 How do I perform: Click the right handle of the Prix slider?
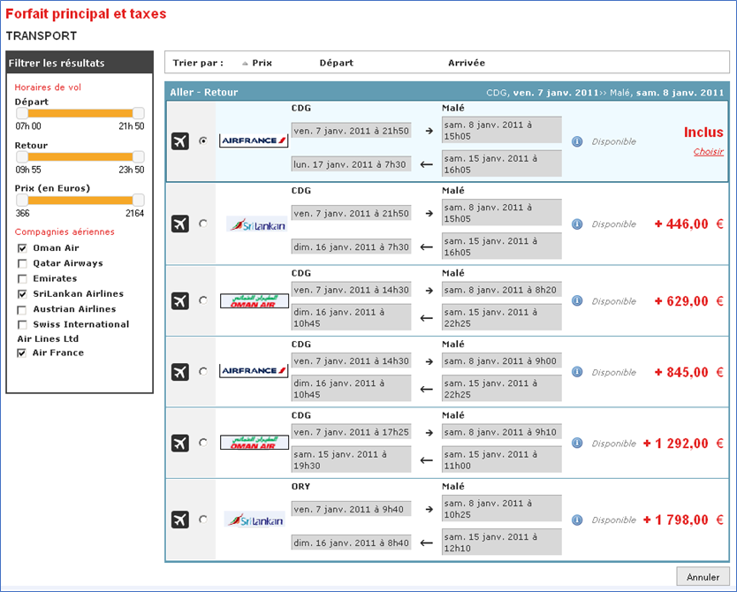138,200
